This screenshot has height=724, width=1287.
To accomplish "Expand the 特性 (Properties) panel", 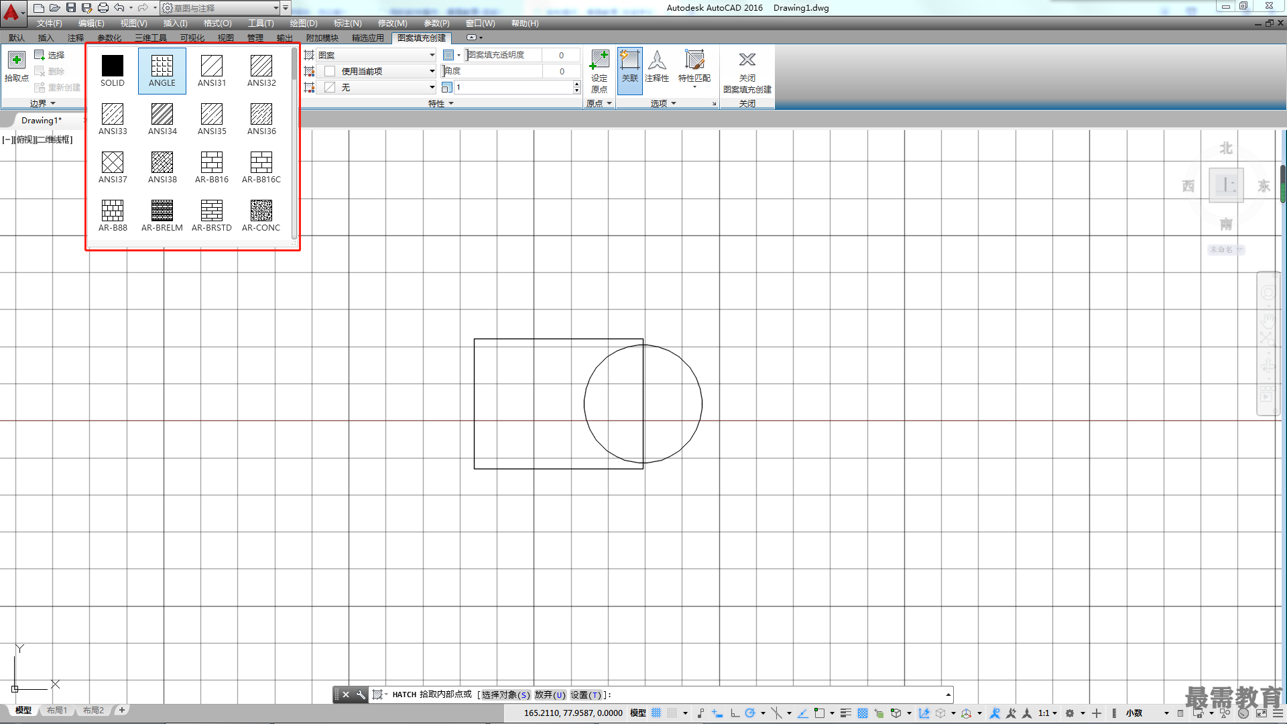I will point(441,103).
